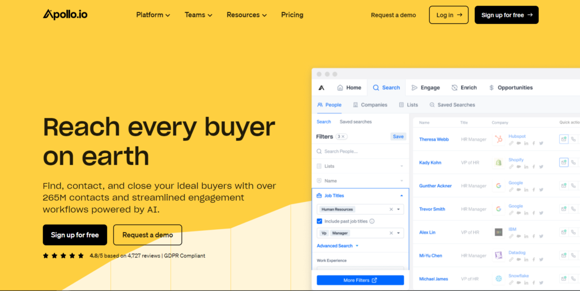Viewport: 580px width, 291px height.
Task: Click the Snowflake company name link
Action: click(519, 276)
